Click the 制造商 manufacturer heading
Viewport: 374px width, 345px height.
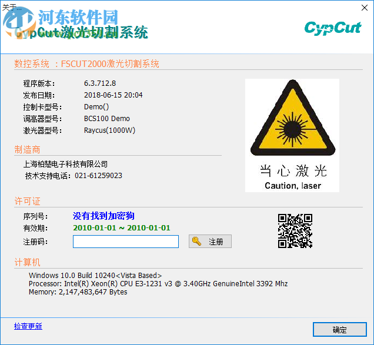pyautogui.click(x=27, y=150)
